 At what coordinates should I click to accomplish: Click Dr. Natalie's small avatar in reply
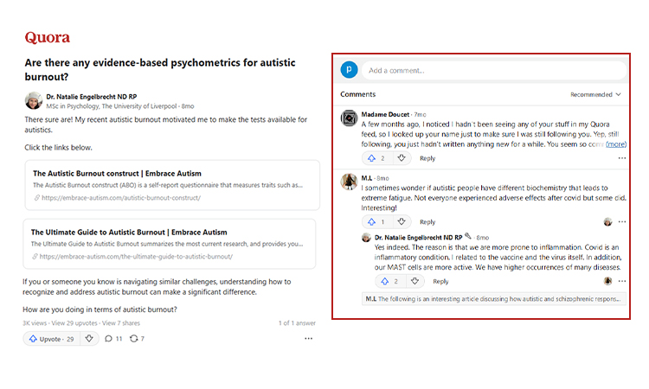click(x=366, y=238)
